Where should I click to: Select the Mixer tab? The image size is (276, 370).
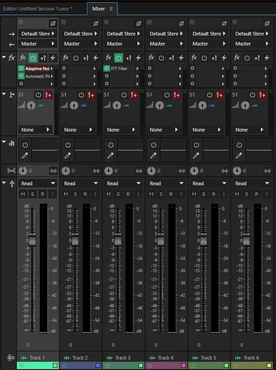[x=98, y=9]
